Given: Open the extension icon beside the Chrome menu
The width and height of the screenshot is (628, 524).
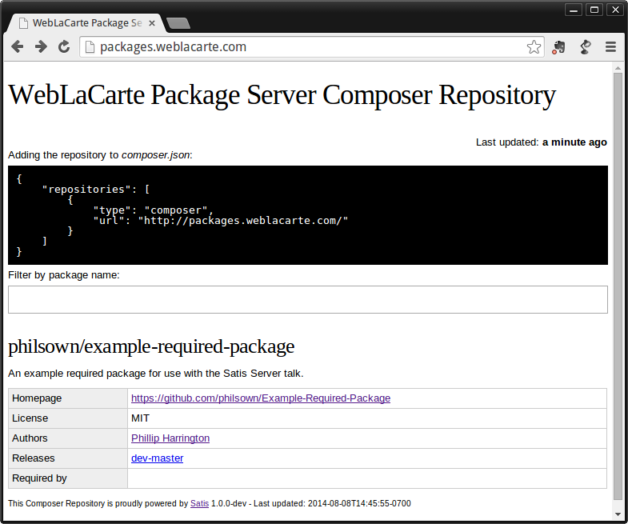Looking at the screenshot, I should (586, 47).
